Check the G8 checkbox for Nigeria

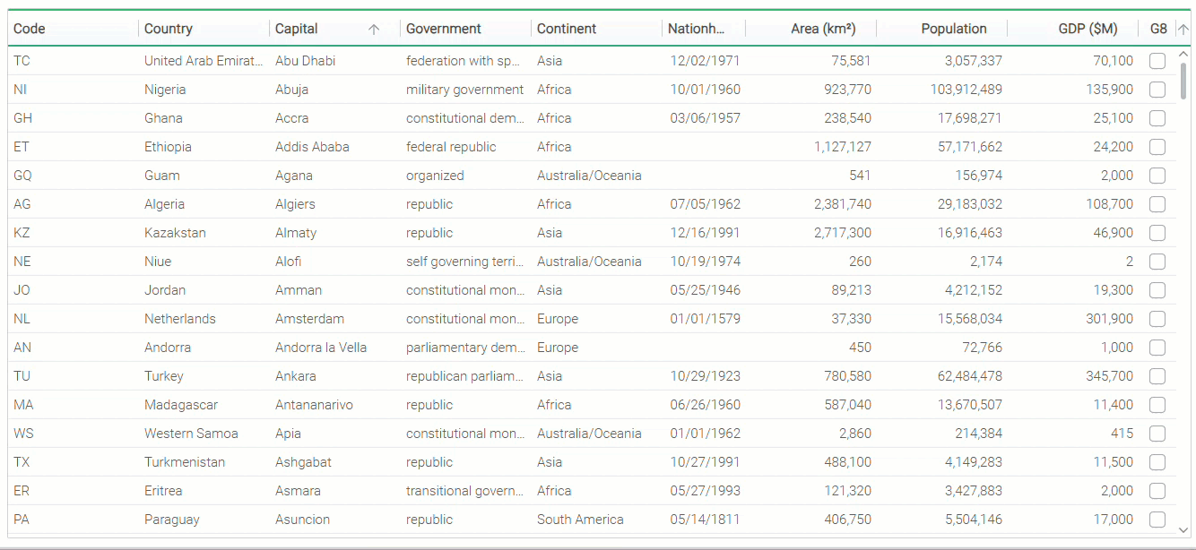coord(1157,90)
